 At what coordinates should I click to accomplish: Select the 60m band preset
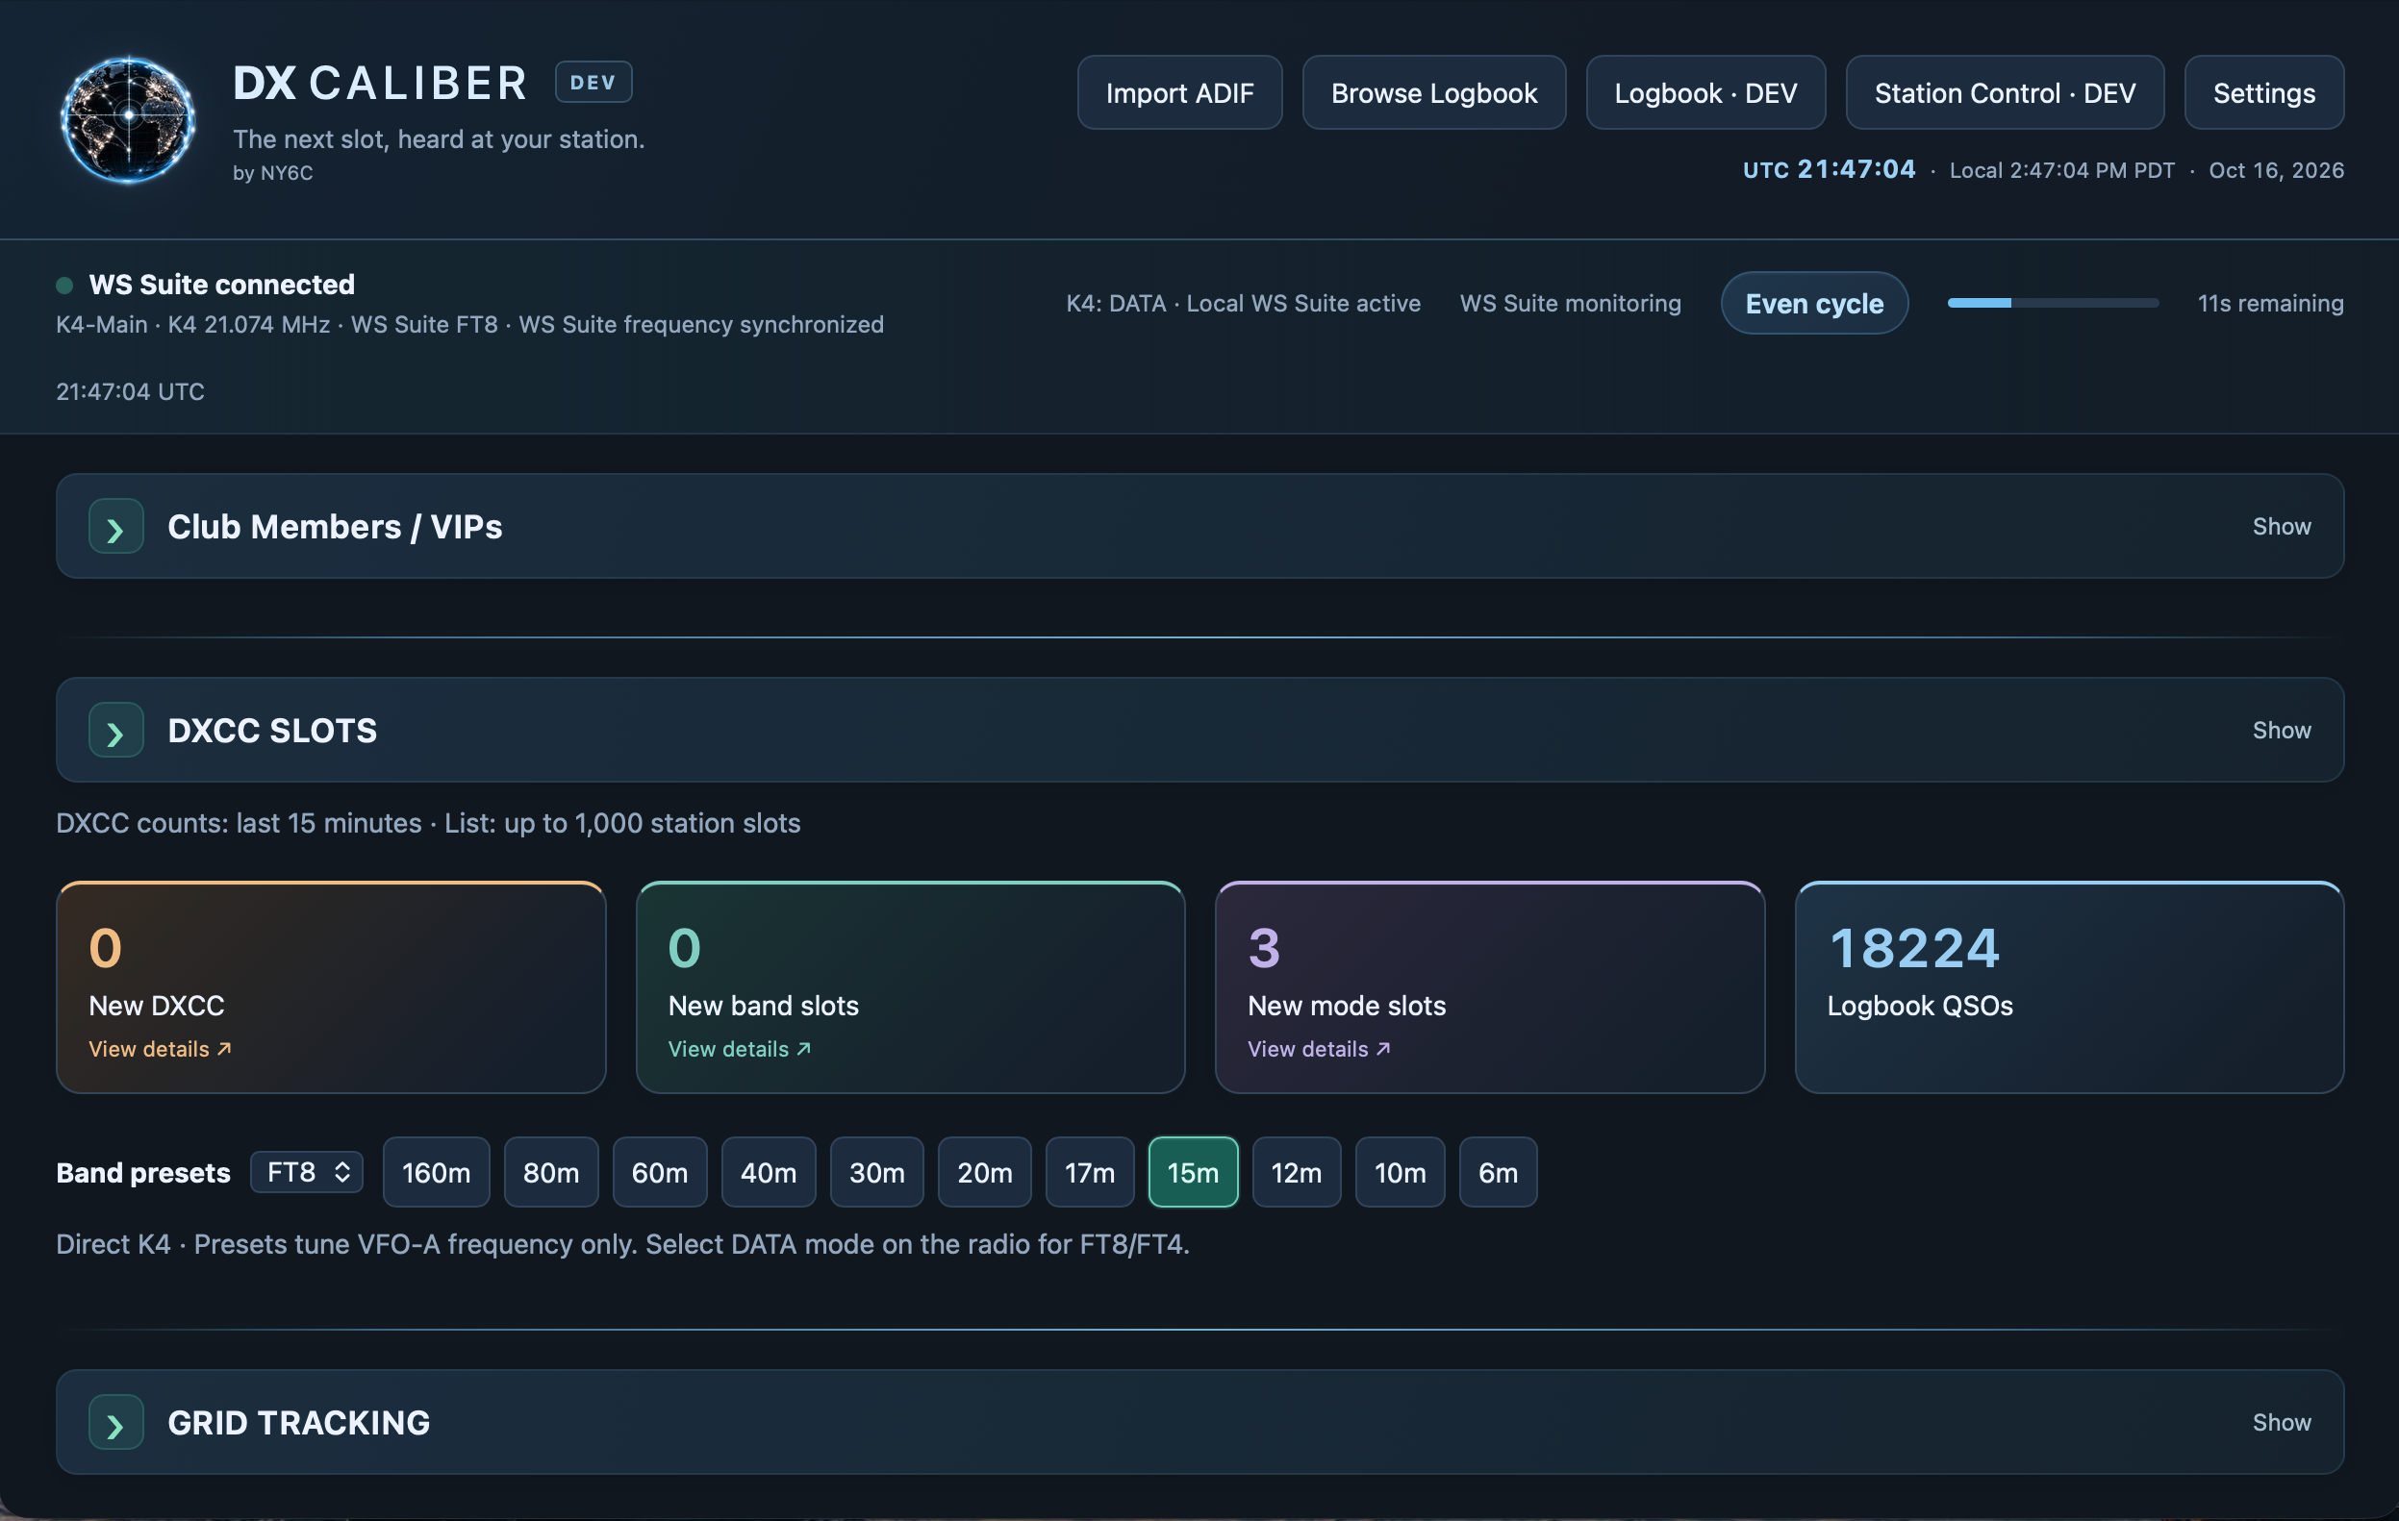click(x=660, y=1172)
